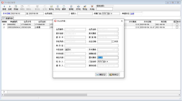Viewport: 182px width, 101px height.
Task: Click the end date field 2020-06-08
Action: pos(36,13)
